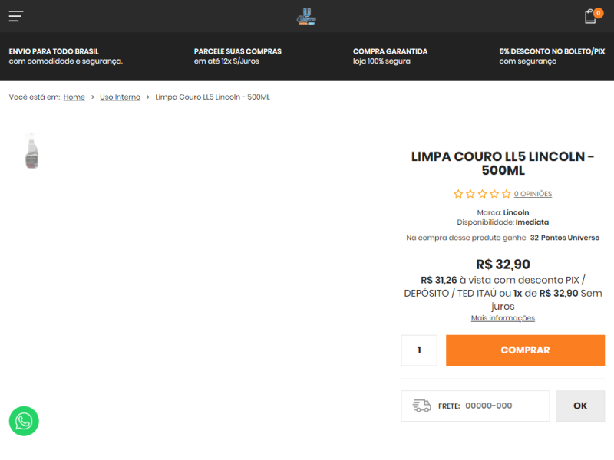Focus the FRETE postal code field
Screen dimensions: 614x460
(x=505, y=406)
